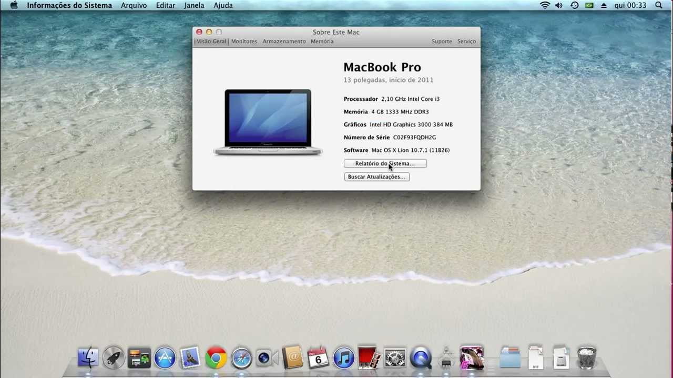Launch QuickTime Player from the dock
Image resolution: width=673 pixels, height=378 pixels.
(x=421, y=358)
